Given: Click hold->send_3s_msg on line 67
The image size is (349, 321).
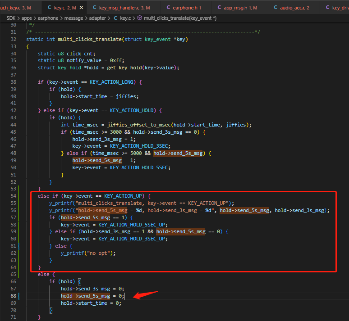Looking at the screenshot, I should tap(86, 289).
